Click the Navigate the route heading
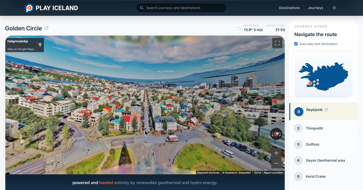 pyautogui.click(x=316, y=34)
